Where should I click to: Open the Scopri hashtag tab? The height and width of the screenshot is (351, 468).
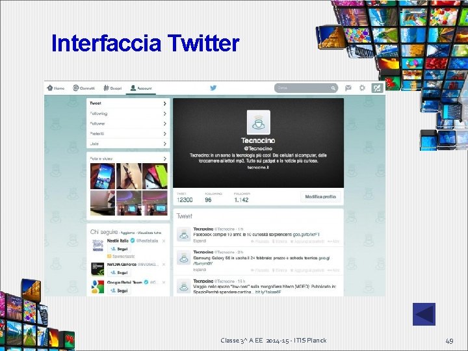click(x=112, y=88)
